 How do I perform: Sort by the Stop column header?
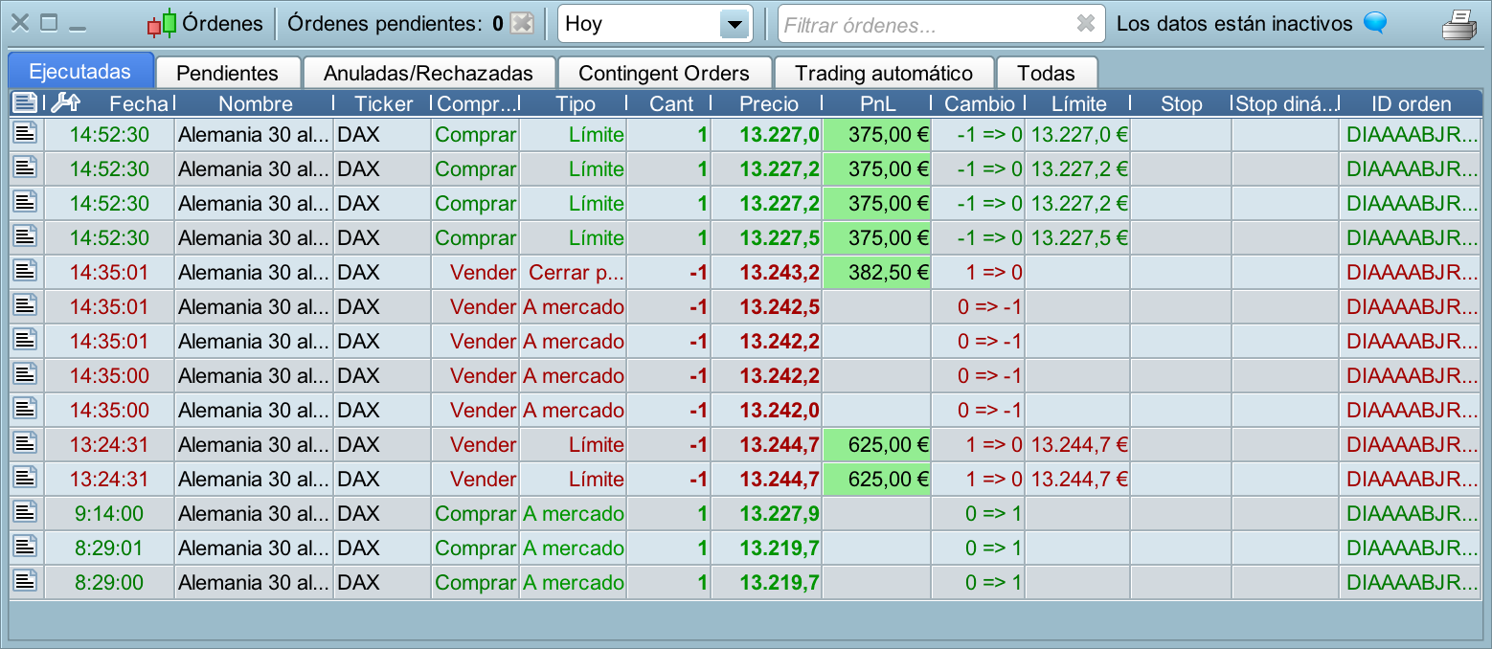tap(1181, 103)
